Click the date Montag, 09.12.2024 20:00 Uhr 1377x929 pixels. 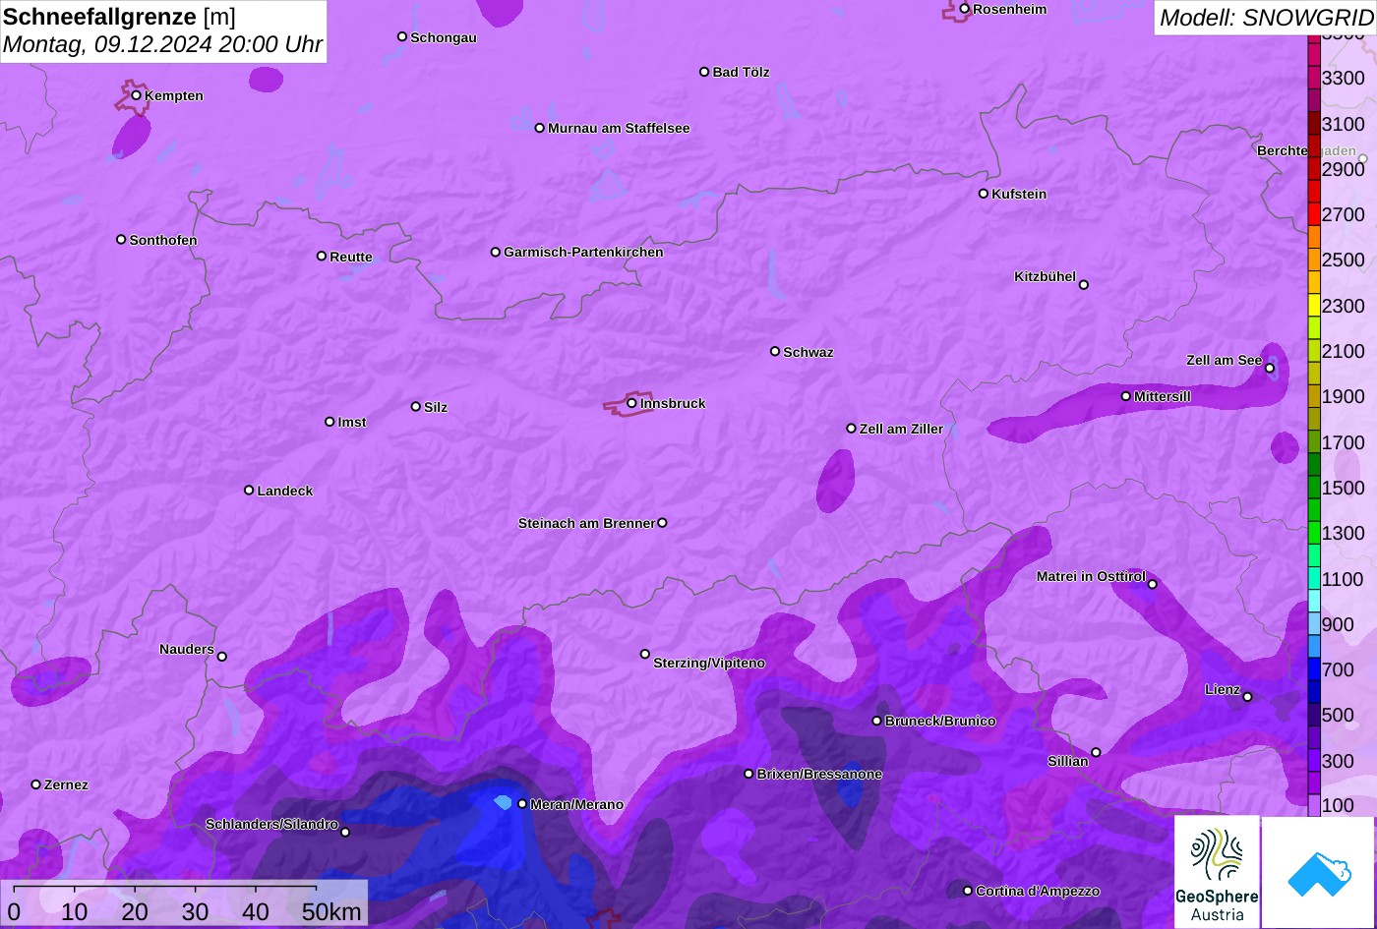[x=162, y=44]
